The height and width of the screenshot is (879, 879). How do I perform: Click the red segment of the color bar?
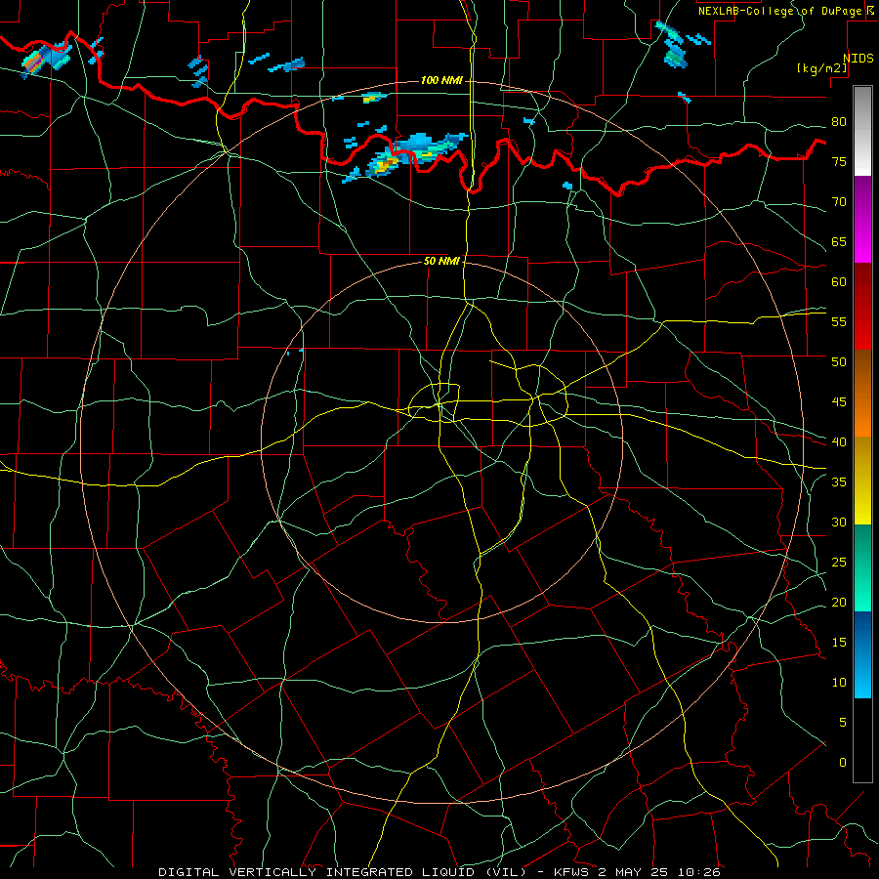click(862, 307)
